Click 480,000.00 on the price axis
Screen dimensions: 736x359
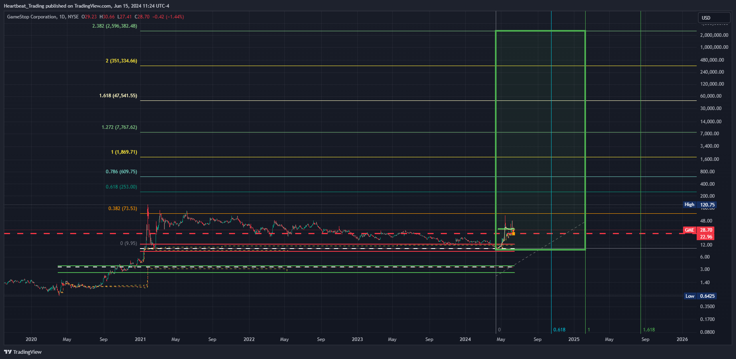pos(712,60)
